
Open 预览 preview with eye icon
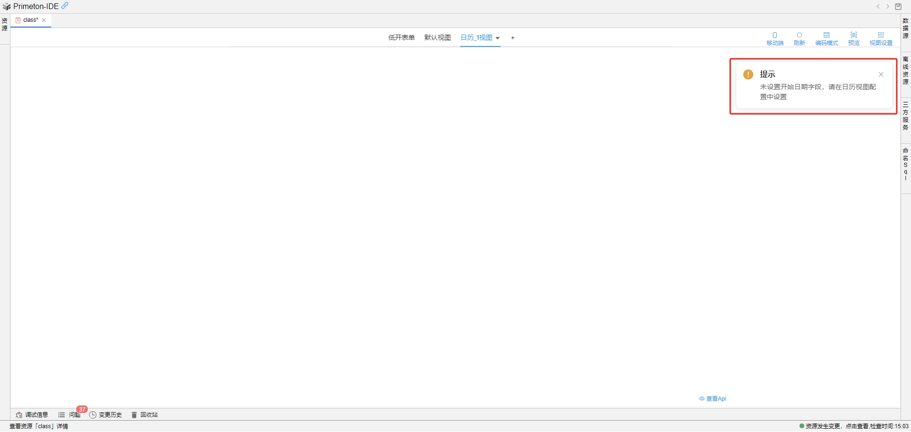[x=854, y=38]
